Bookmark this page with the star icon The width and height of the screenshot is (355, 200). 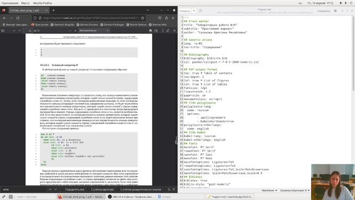tap(143, 18)
